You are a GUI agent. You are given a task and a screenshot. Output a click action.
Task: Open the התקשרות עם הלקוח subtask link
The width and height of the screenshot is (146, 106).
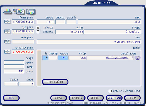pos(117,58)
